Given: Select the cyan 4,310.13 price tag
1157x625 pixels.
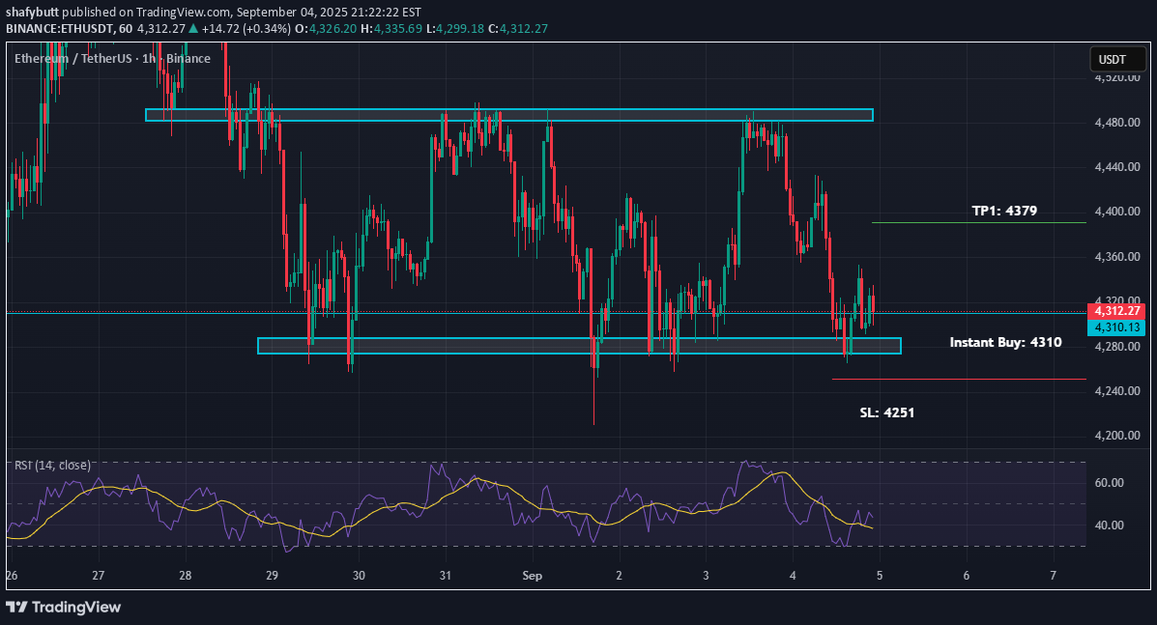Looking at the screenshot, I should point(1116,327).
